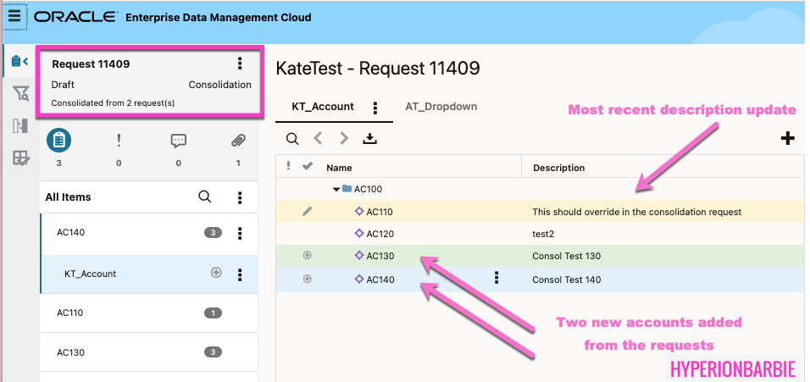810x382 pixels.
Task: Click the Description column header
Action: point(558,168)
